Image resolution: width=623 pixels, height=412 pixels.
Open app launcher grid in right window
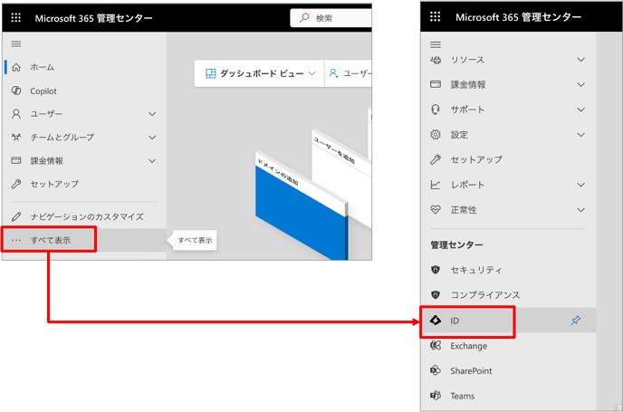click(x=435, y=16)
